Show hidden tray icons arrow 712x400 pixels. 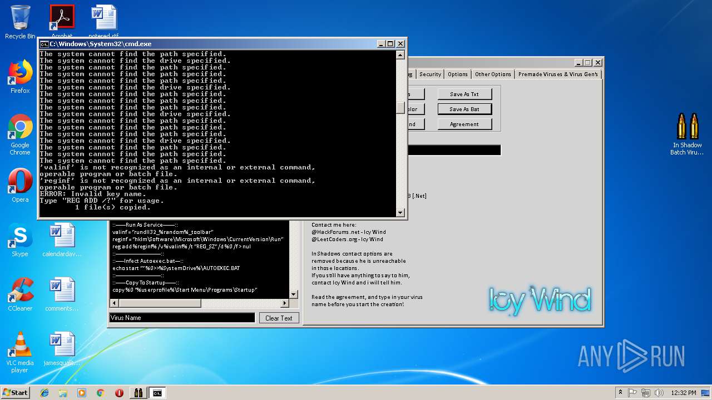(620, 393)
